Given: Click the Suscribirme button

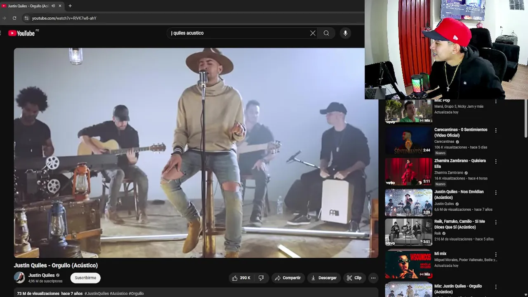Looking at the screenshot, I should [x=85, y=278].
